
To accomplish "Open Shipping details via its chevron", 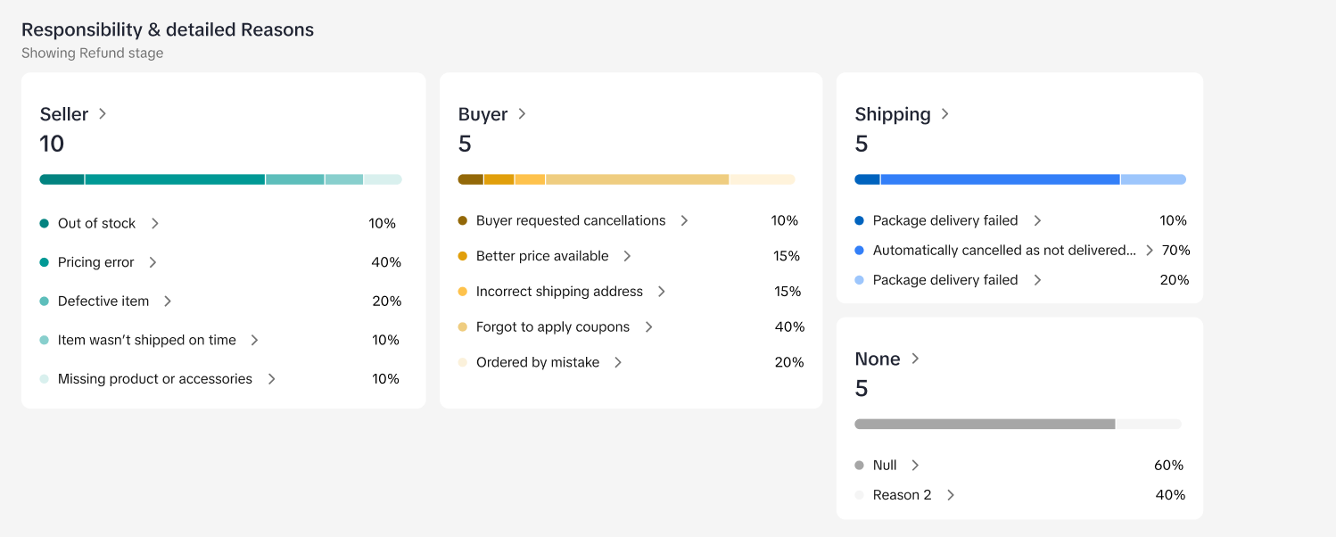I will [x=945, y=114].
